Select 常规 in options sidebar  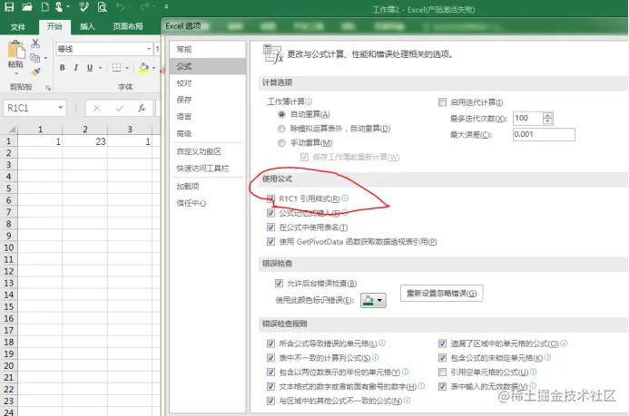(x=207, y=49)
